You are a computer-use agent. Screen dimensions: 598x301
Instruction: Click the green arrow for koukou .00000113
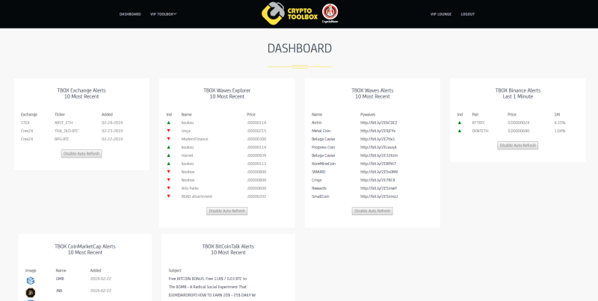click(x=169, y=164)
